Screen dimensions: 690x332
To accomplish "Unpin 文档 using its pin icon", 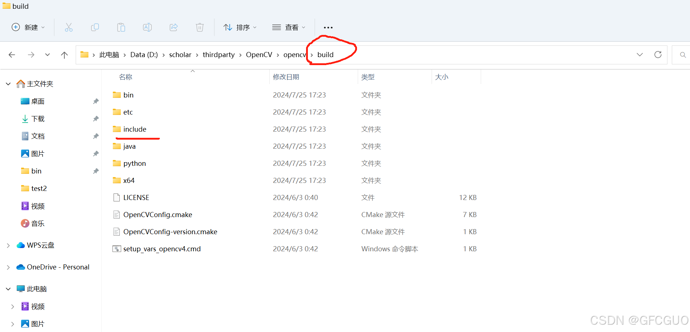I will tap(96, 136).
